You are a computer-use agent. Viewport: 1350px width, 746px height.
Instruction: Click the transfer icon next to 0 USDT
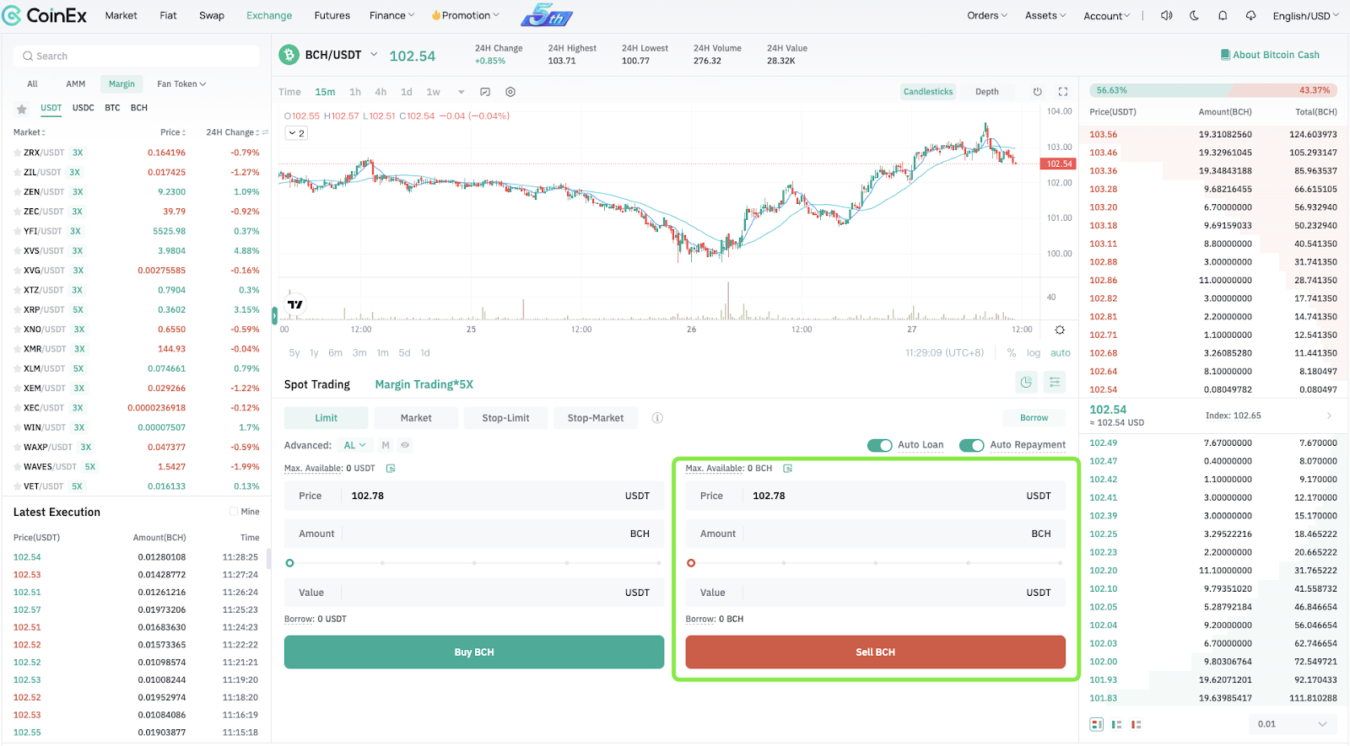click(x=391, y=468)
